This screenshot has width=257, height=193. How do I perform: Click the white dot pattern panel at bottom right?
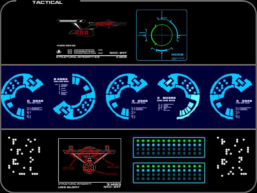(233, 156)
